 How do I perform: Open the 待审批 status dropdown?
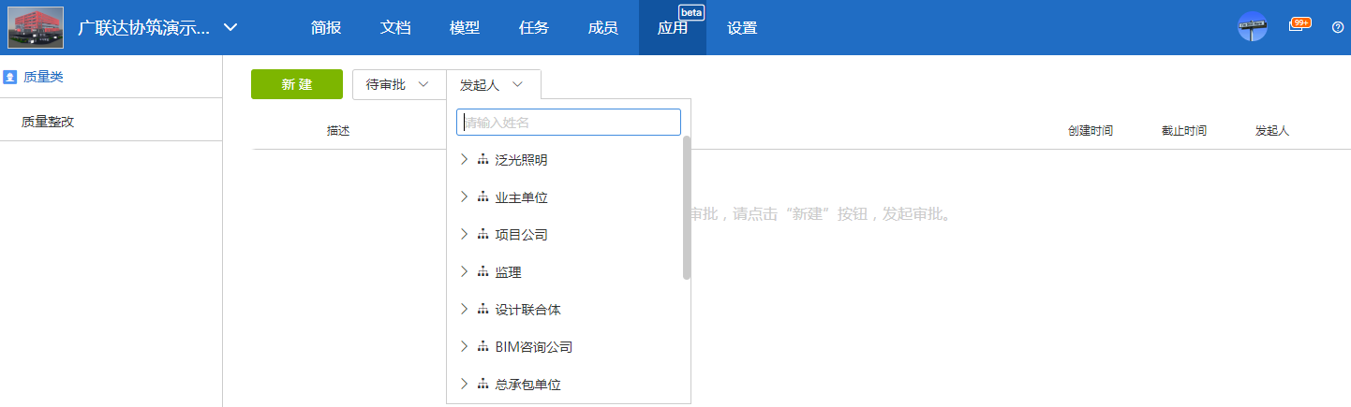(398, 84)
